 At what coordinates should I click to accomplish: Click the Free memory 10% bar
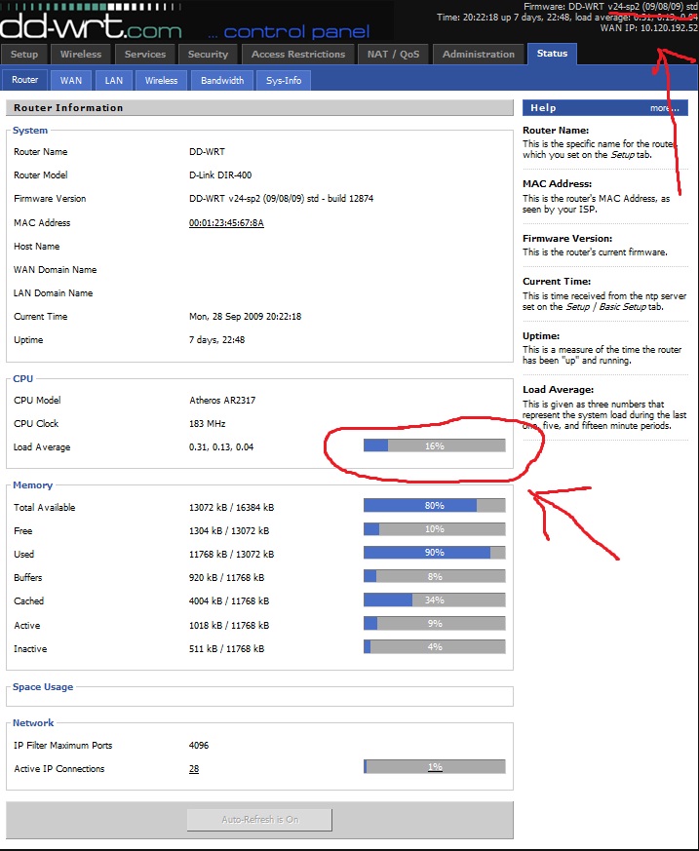point(434,528)
